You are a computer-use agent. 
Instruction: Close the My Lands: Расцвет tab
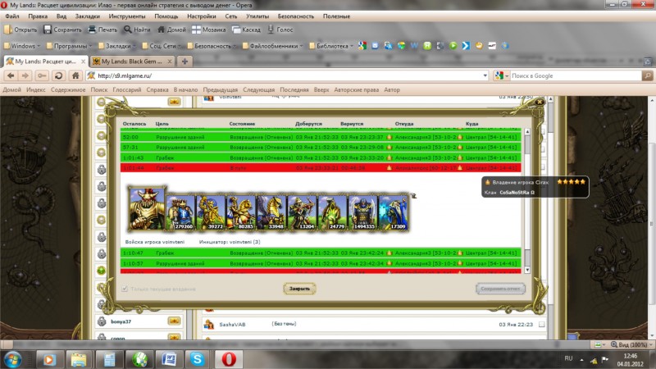(83, 61)
